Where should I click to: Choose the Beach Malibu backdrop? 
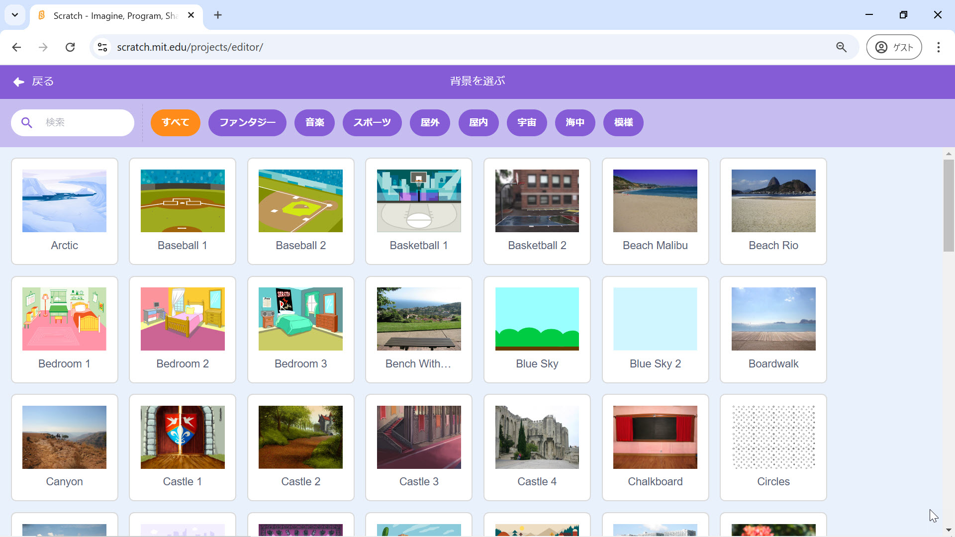(656, 211)
